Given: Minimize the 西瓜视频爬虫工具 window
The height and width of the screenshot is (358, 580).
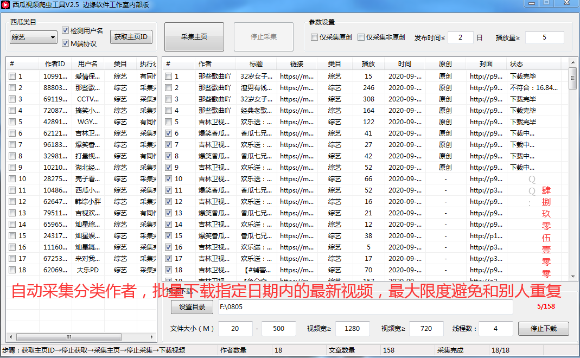Looking at the screenshot, I should (x=532, y=3).
